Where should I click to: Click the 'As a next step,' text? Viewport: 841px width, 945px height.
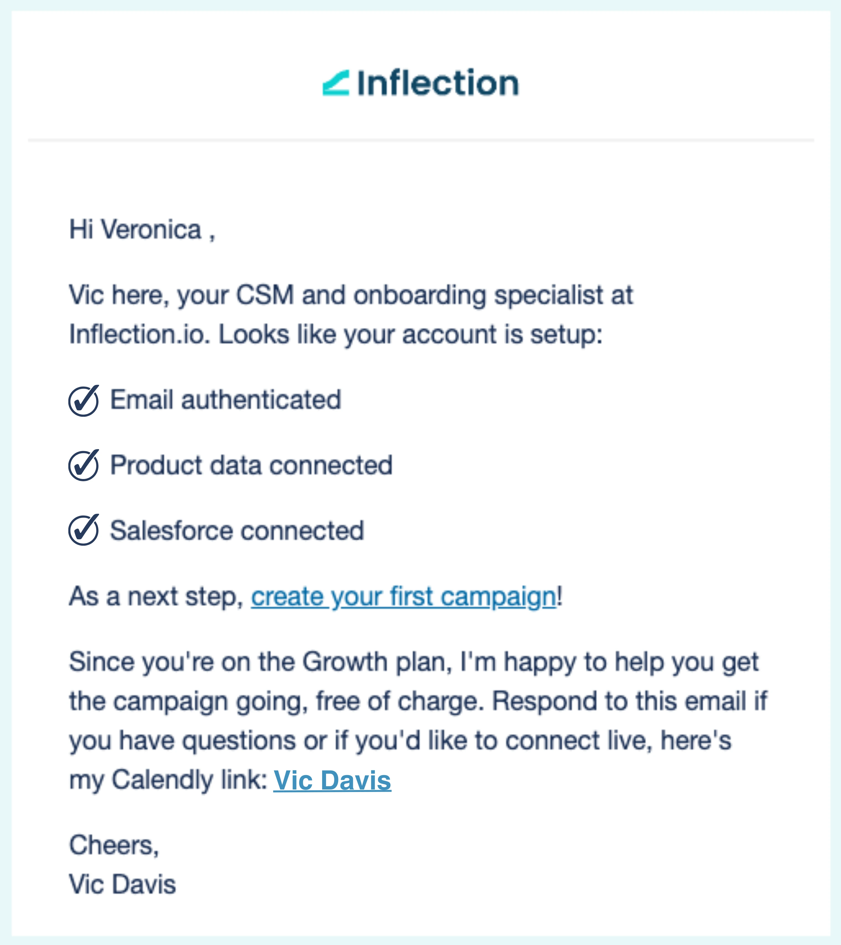156,596
